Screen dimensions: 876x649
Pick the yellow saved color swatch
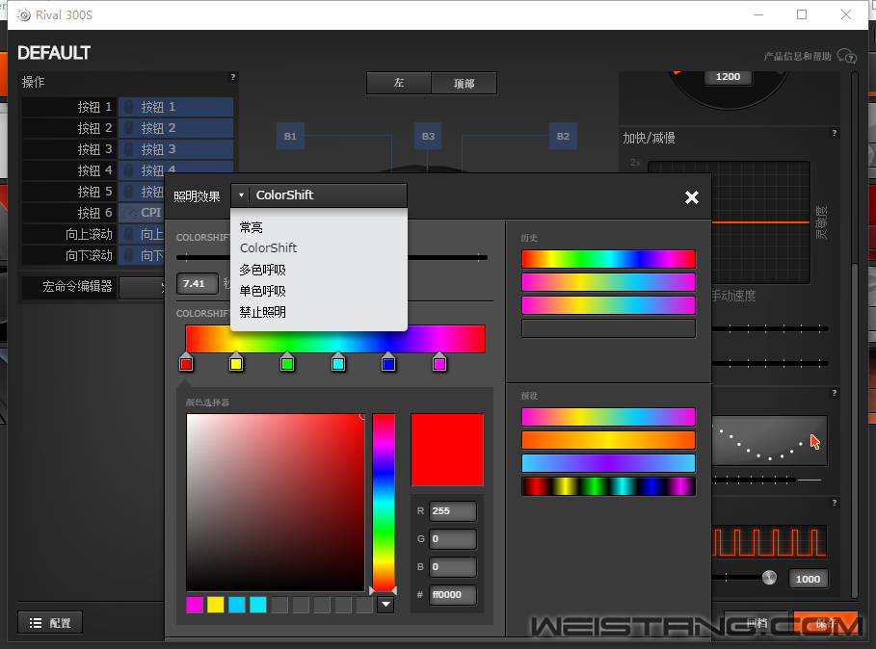point(216,605)
